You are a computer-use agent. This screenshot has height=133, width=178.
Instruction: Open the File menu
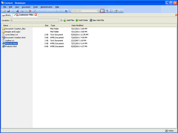5,7
